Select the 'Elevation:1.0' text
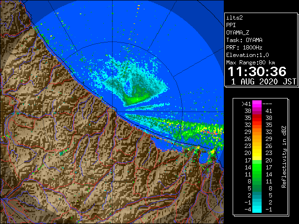Screen dimensions: 299x224 [248, 55]
